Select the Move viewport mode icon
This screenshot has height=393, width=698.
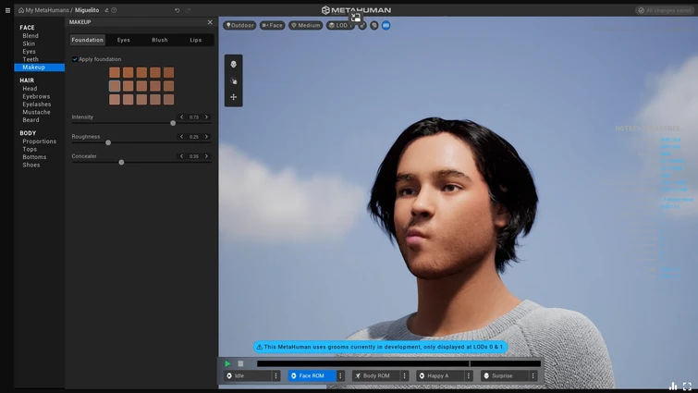[234, 97]
